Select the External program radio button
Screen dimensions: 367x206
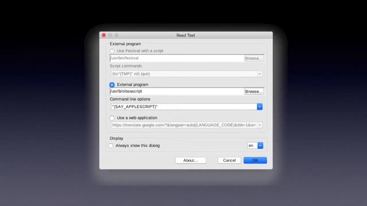pos(112,85)
